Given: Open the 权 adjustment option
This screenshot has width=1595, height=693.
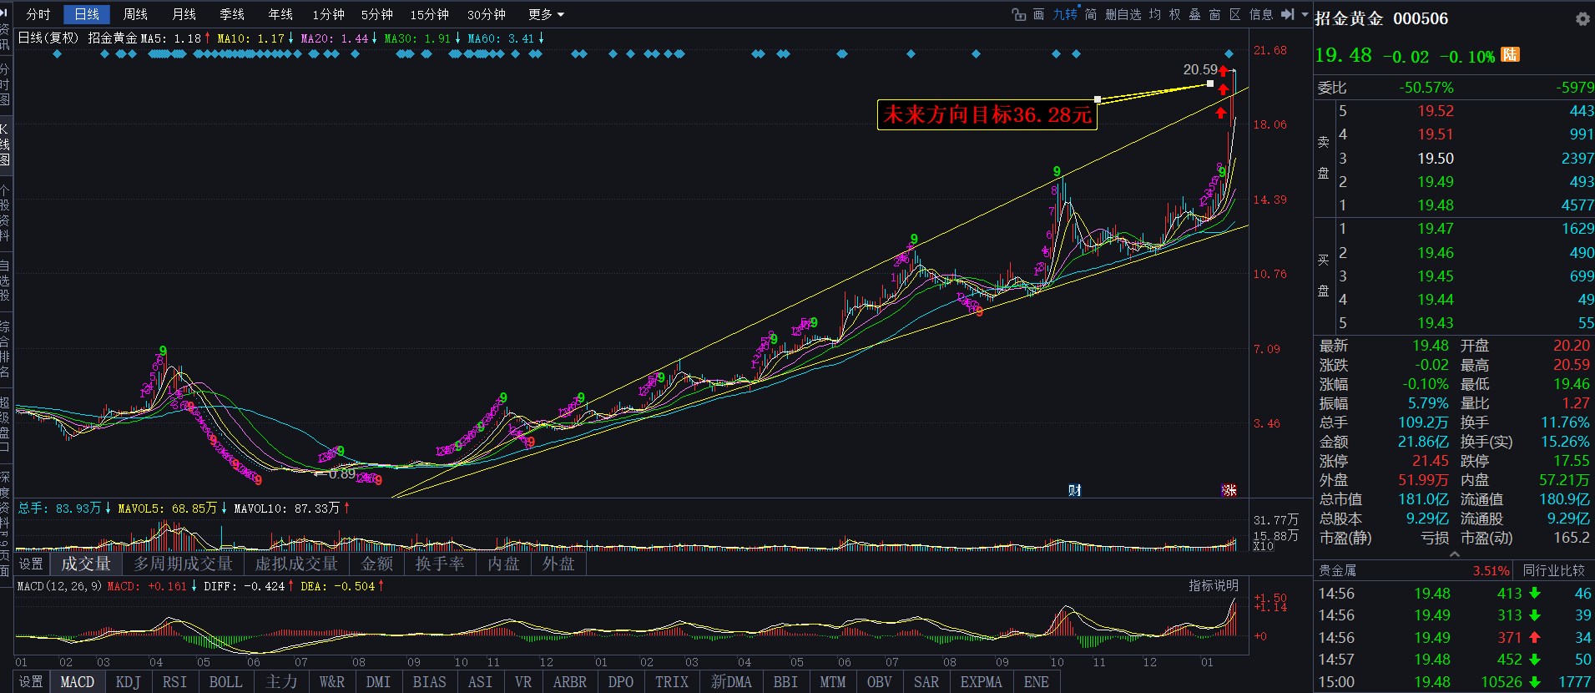Looking at the screenshot, I should tap(1175, 14).
